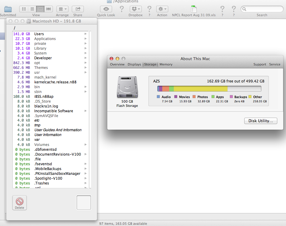Open the Overview tab in About This Mac
Viewport: 286px width, 226px height.
tap(117, 64)
